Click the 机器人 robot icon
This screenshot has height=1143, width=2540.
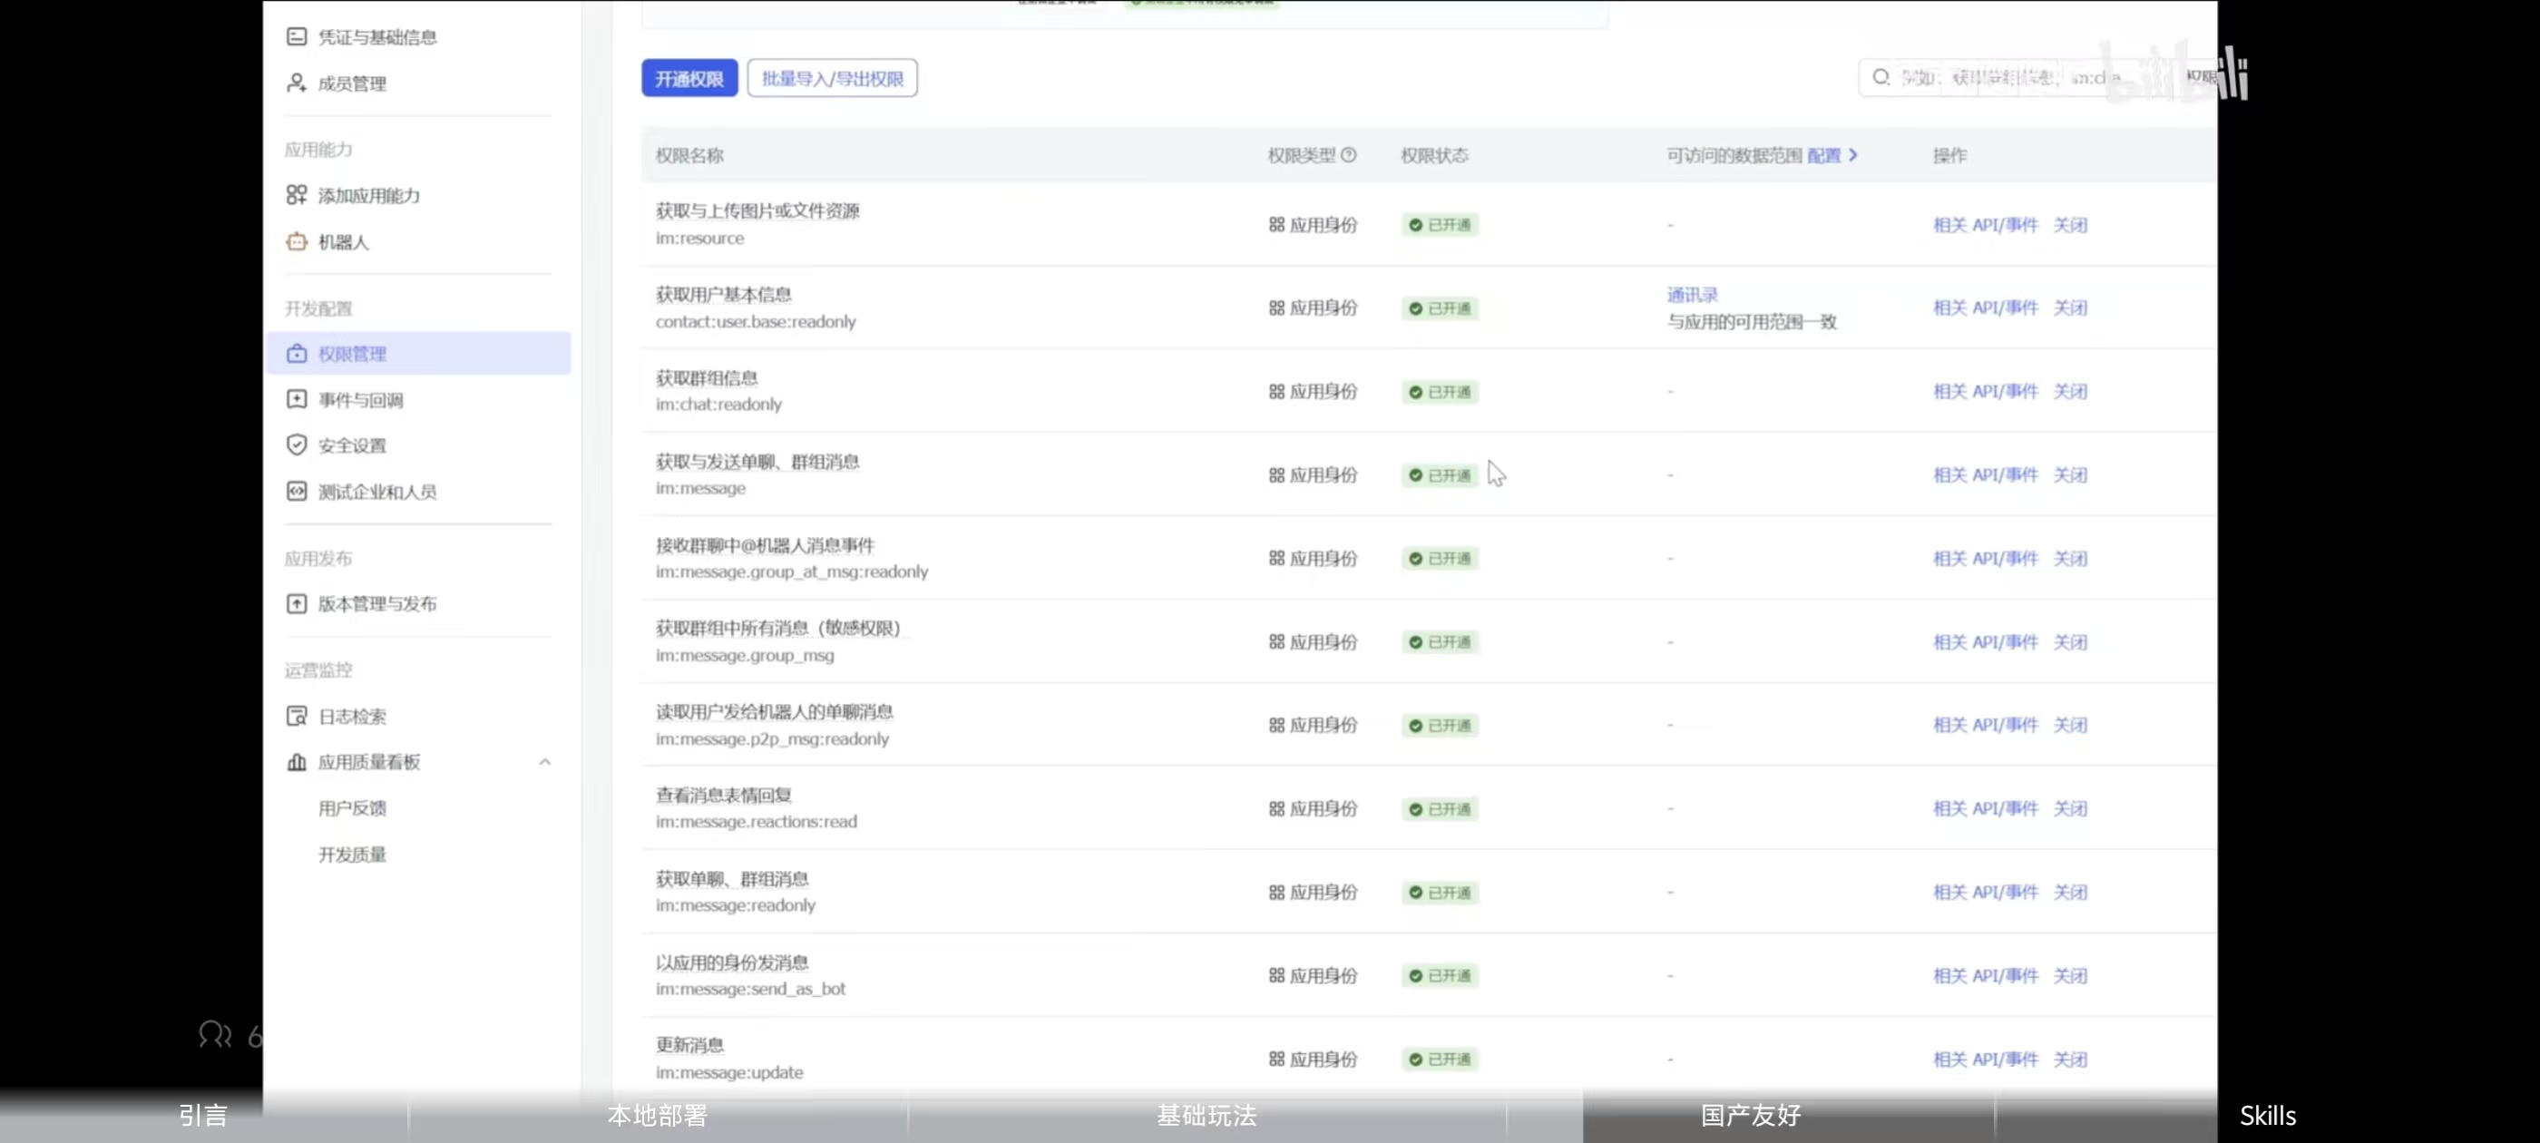[x=296, y=241]
